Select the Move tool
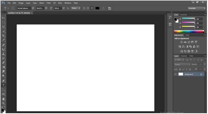Viewport: 208px width, 114px height. [3, 18]
